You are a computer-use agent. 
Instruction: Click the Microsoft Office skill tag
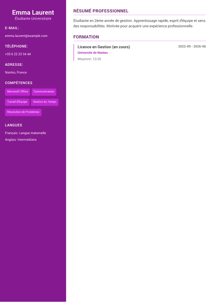[x=17, y=92]
